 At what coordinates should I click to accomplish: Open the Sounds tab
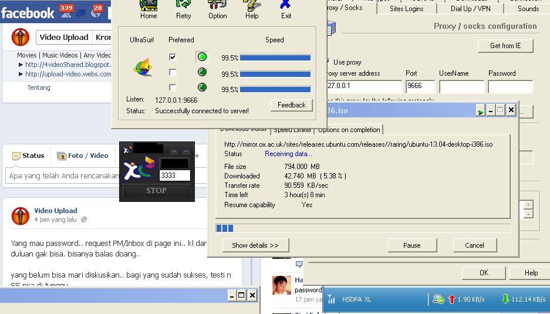[x=528, y=9]
